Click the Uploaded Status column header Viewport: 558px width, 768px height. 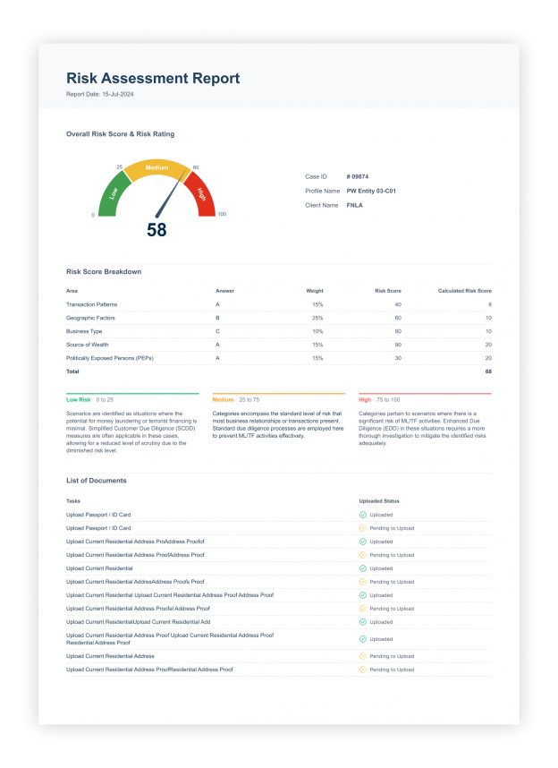[x=379, y=501]
